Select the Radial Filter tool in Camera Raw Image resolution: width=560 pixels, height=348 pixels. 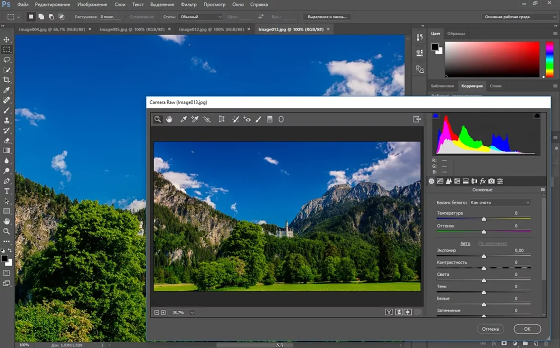tap(281, 119)
